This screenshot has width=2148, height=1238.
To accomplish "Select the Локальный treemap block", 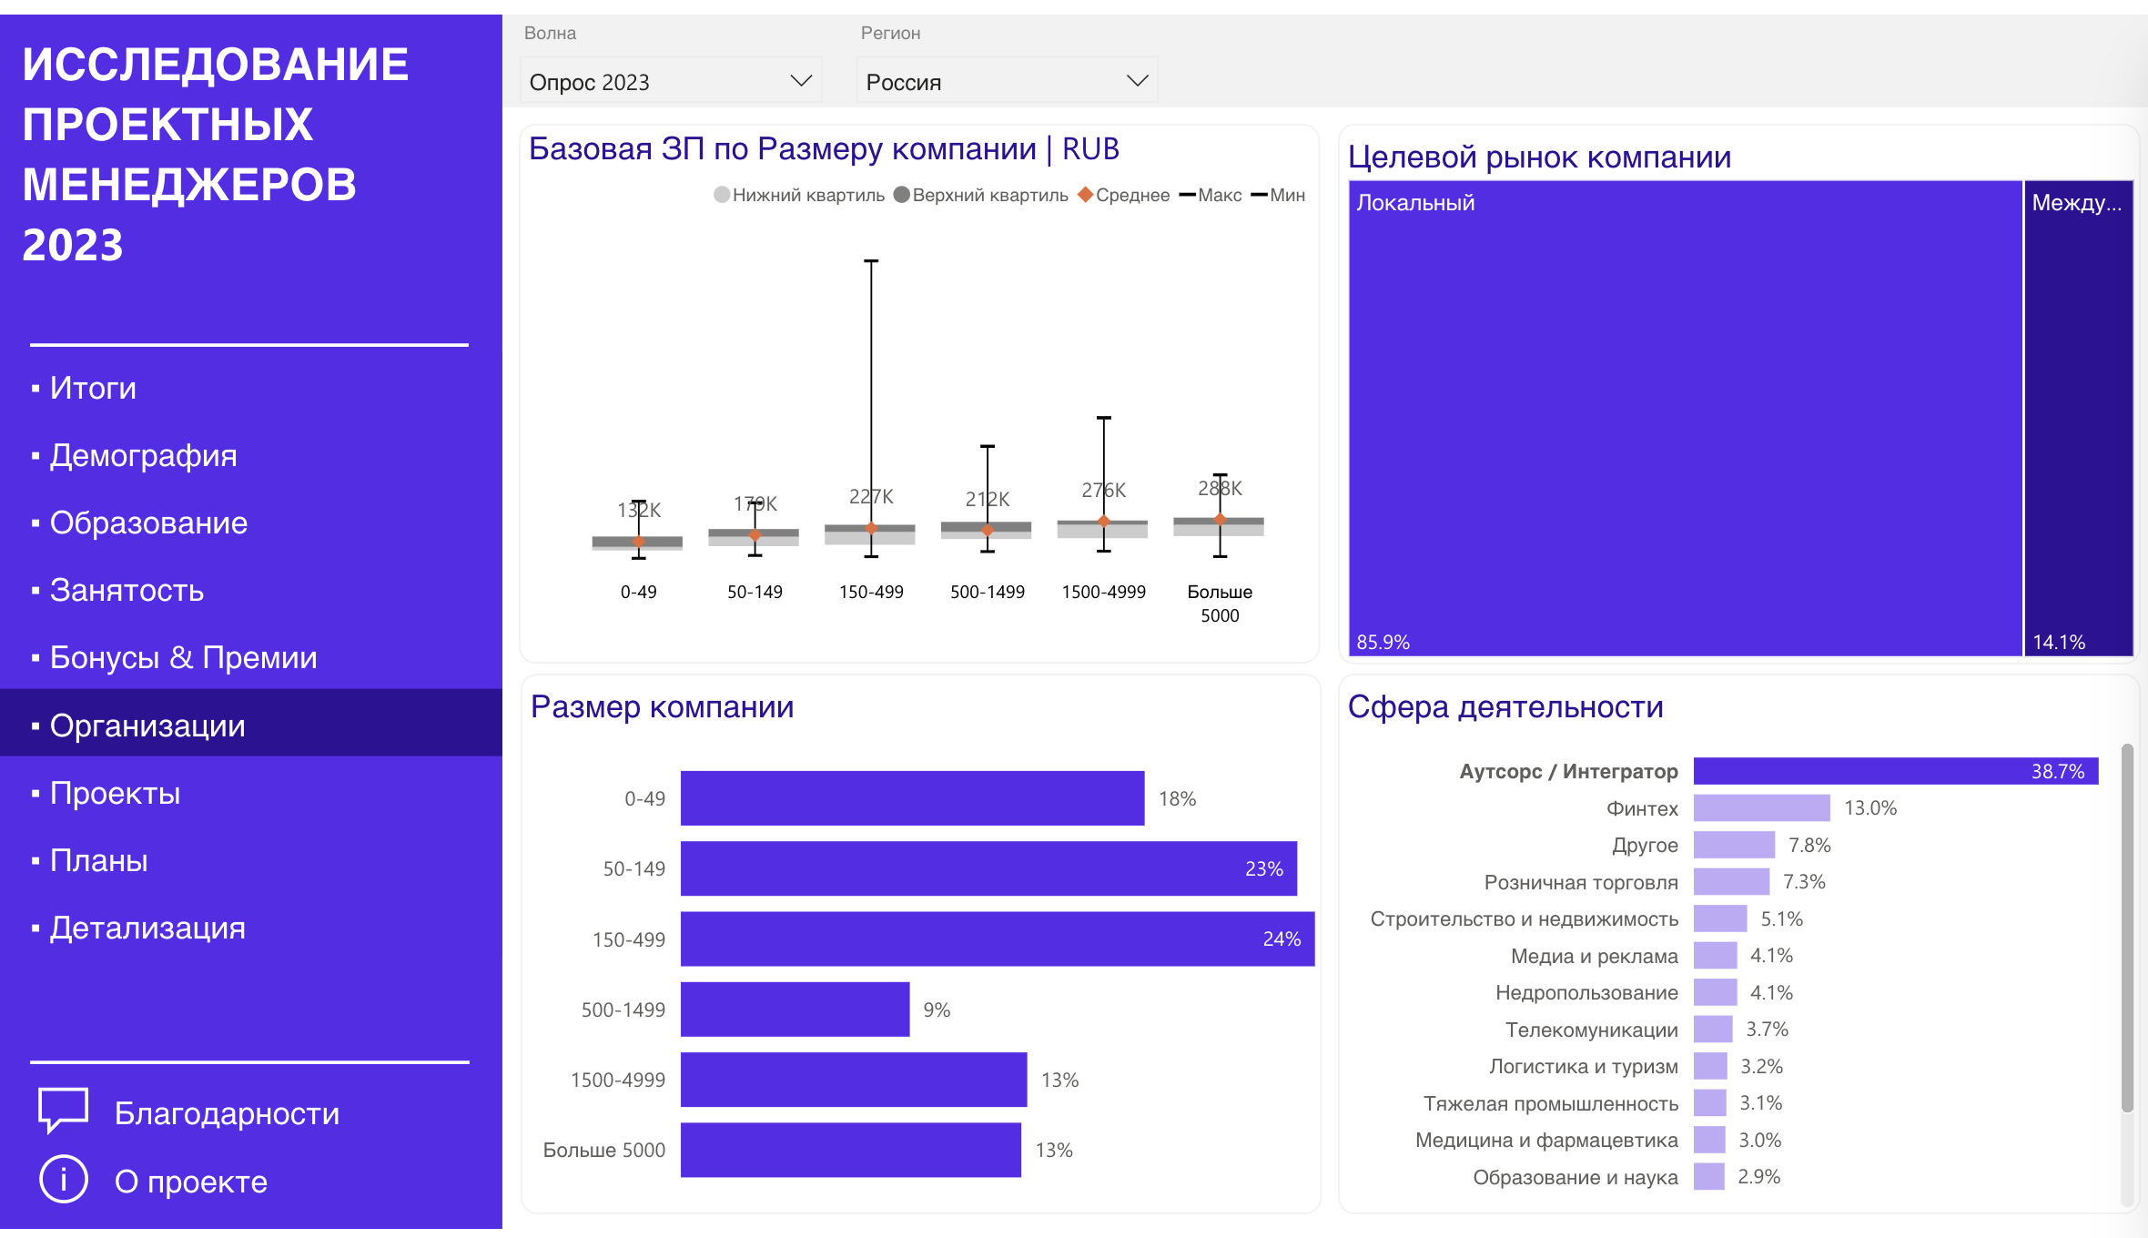I will [x=1685, y=418].
